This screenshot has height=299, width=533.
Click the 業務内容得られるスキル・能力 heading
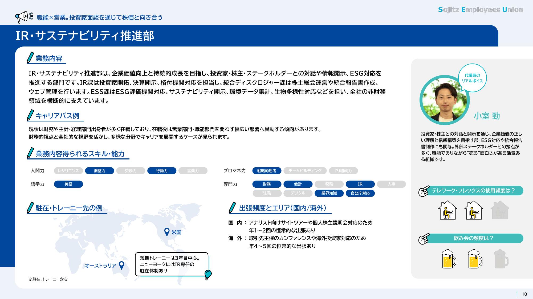click(80, 154)
